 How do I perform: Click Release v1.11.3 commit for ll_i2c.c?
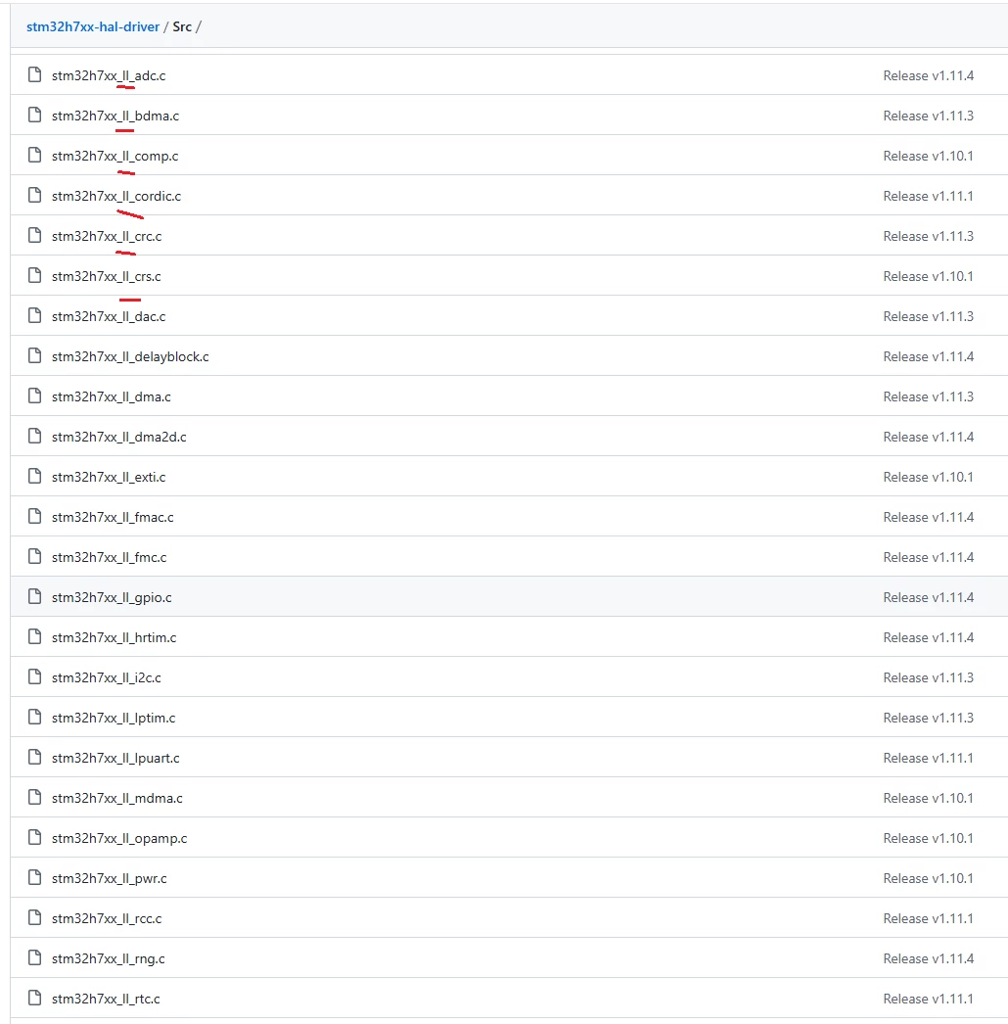929,677
